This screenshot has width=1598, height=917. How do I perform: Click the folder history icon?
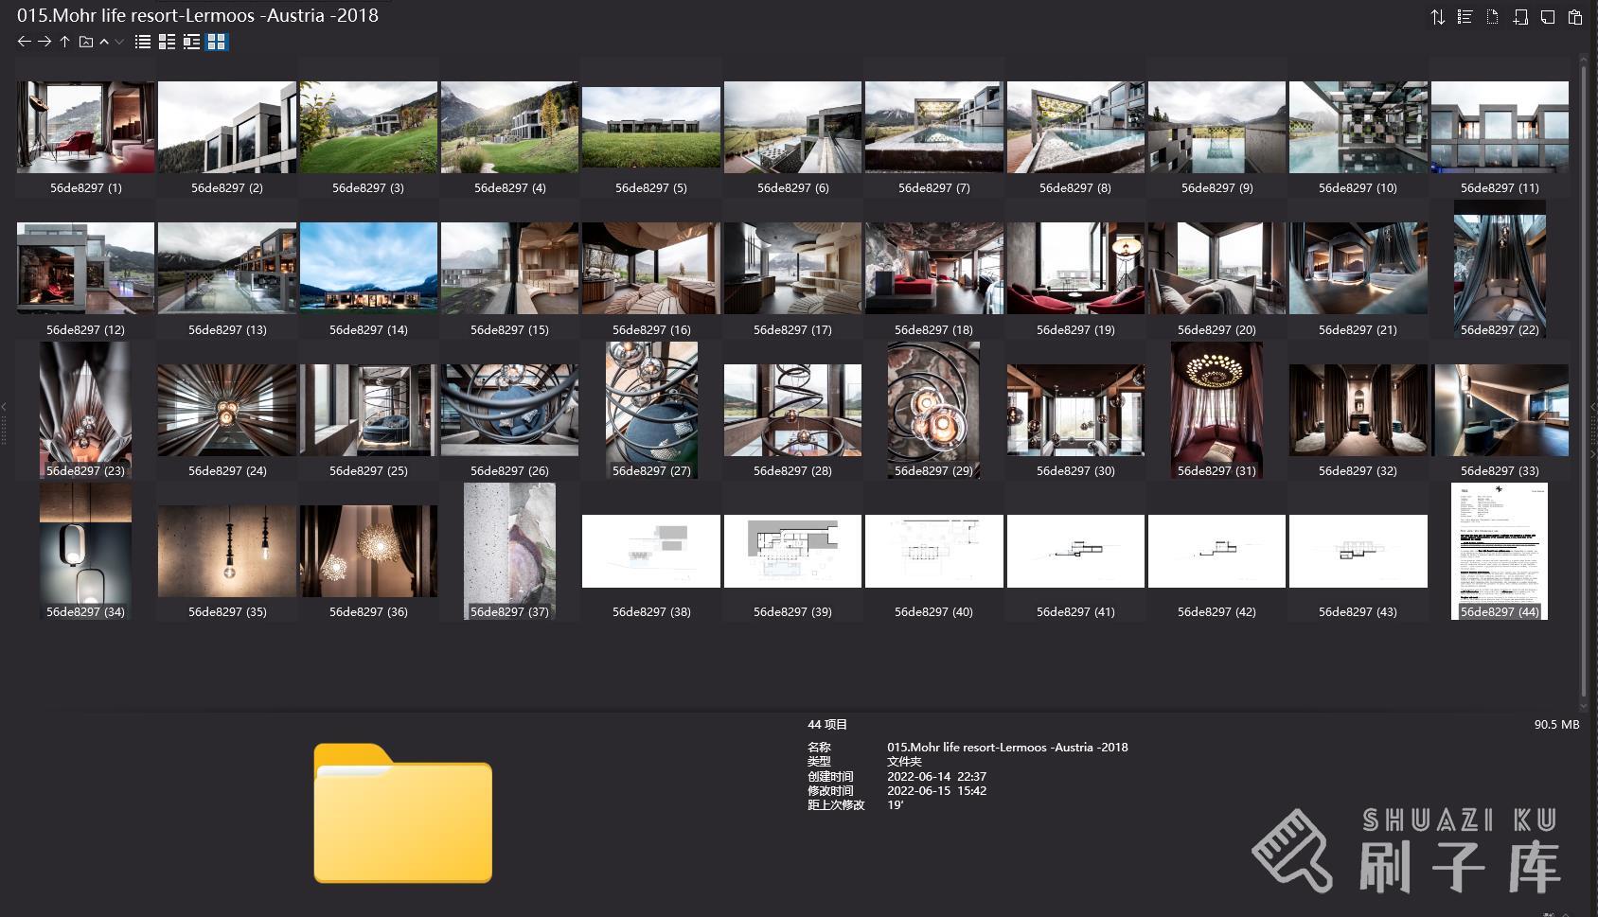point(85,42)
